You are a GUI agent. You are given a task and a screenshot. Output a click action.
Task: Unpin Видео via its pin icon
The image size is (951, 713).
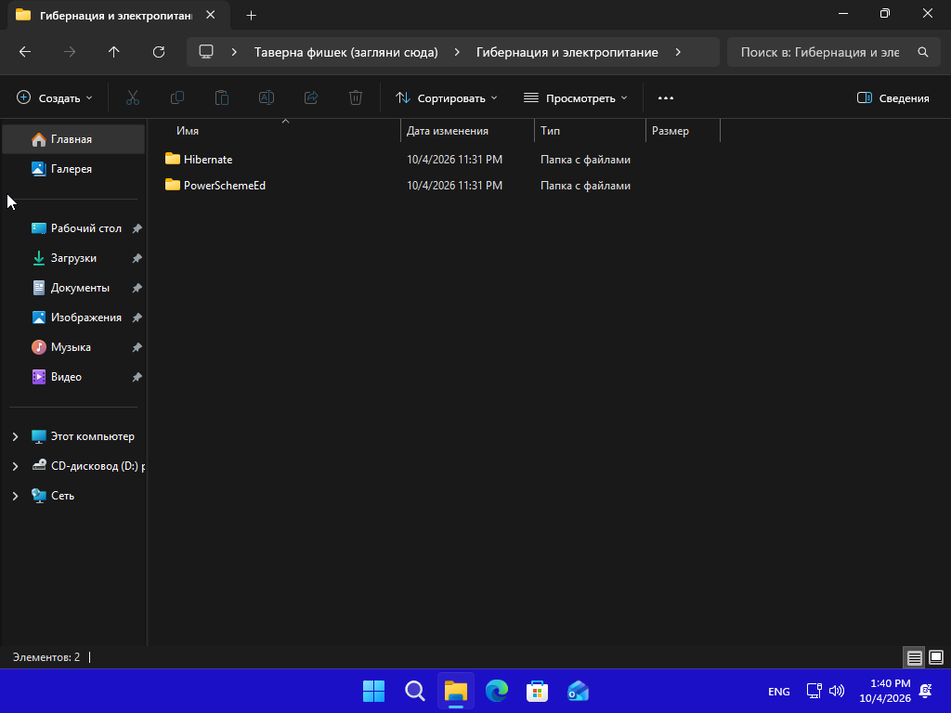point(137,377)
